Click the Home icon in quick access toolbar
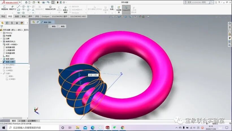 point(26,2)
